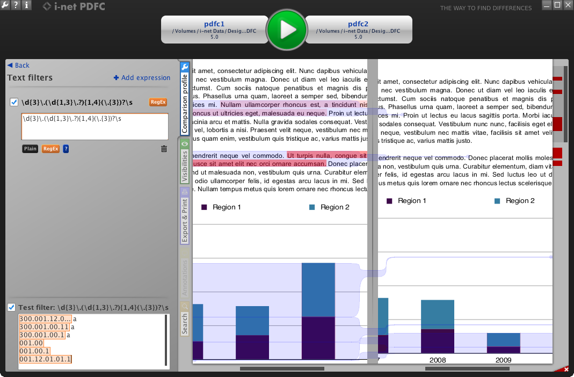
Task: Click the 2009 axis label in right chart
Action: point(503,360)
